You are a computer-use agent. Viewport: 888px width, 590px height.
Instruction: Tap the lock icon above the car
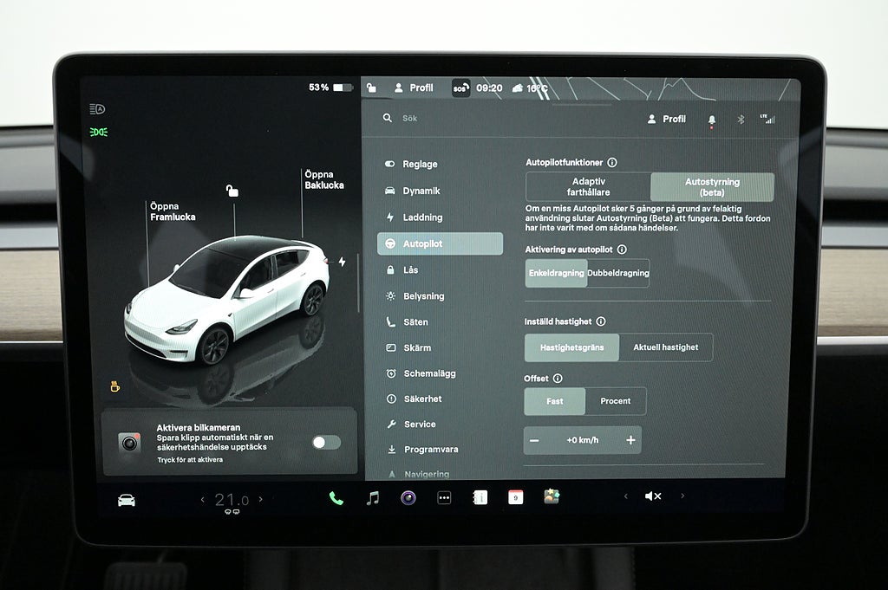(x=232, y=191)
